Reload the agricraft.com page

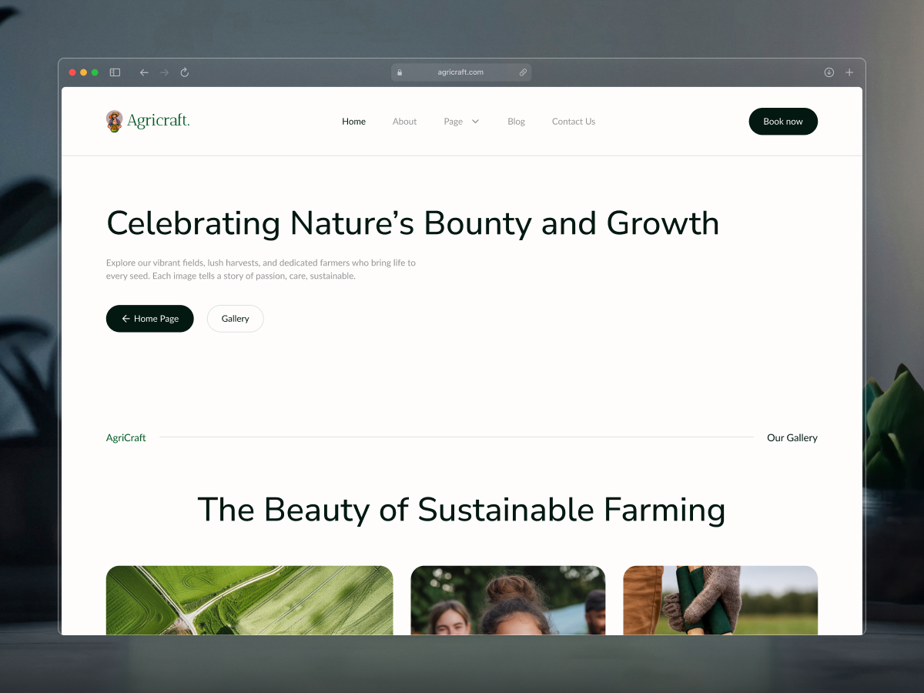[x=184, y=72]
